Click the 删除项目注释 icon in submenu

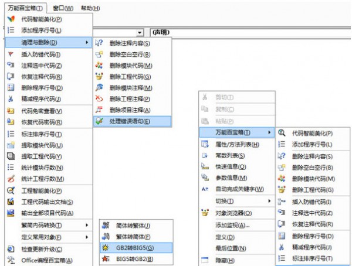click(99, 110)
